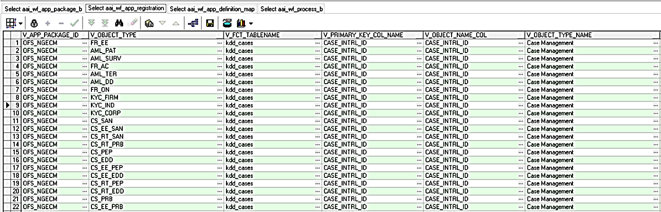
Task: Click the grid select-cells icon
Action: point(11,23)
